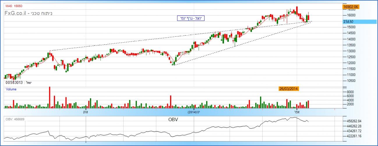Image resolution: width=378 pixels, height=146 pixels.
Task: Click the 422261.16 OBV axis value
Action: pyautogui.click(x=351, y=136)
